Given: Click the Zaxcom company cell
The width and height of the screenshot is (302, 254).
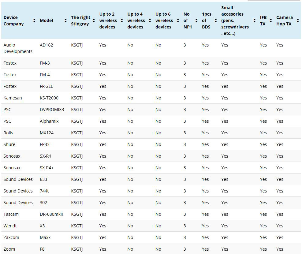Looking at the screenshot, I should click(x=11, y=237).
